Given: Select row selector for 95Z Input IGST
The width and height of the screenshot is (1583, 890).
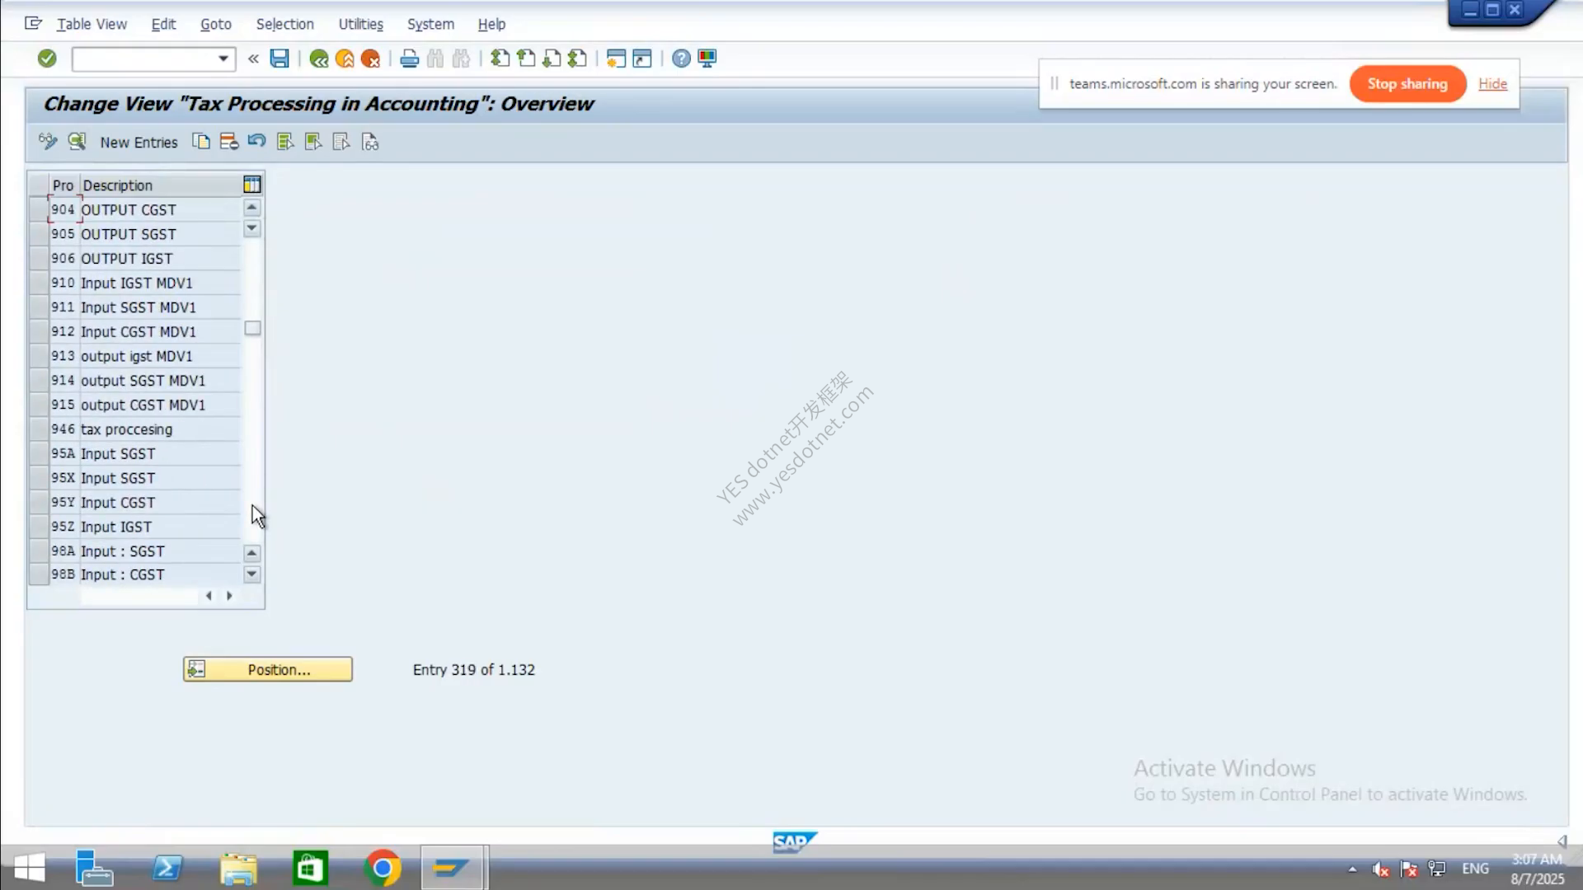Looking at the screenshot, I should [x=38, y=527].
